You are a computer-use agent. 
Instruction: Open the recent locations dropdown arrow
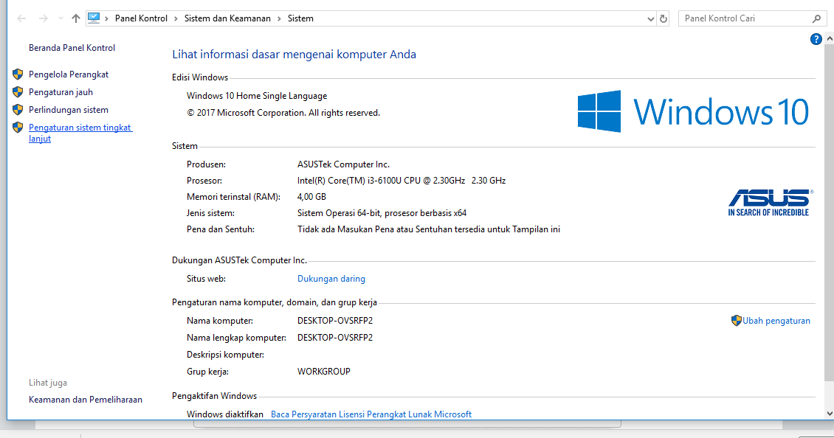pyautogui.click(x=61, y=18)
